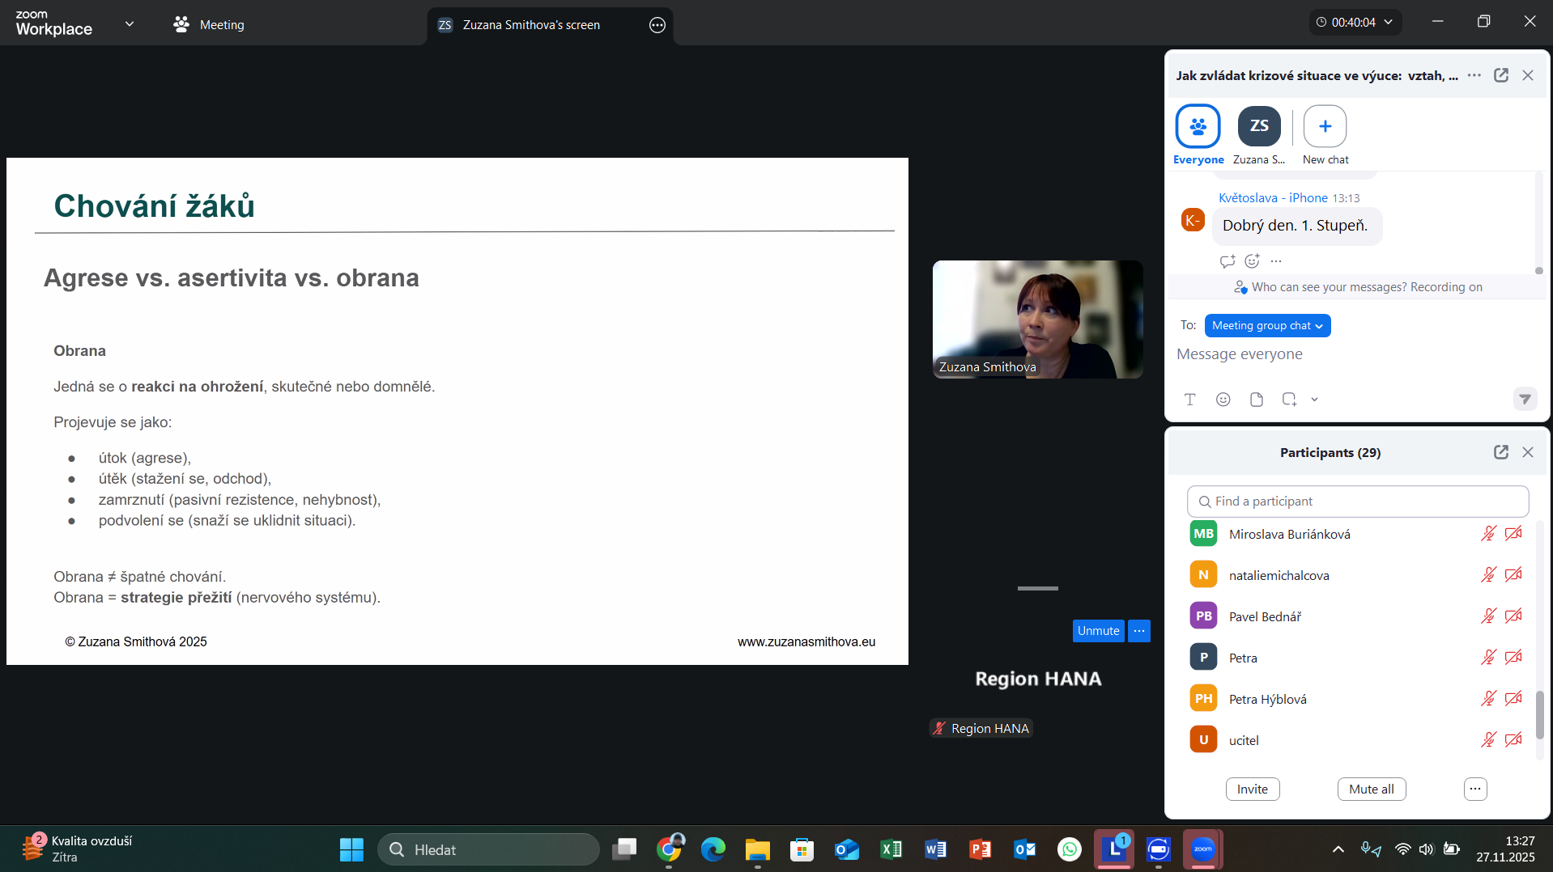
Task: Toggle camera icon for Pavel Bednář
Action: click(x=1513, y=616)
